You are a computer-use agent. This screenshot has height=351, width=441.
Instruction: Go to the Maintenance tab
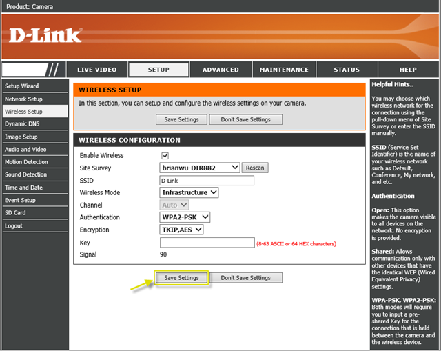284,70
